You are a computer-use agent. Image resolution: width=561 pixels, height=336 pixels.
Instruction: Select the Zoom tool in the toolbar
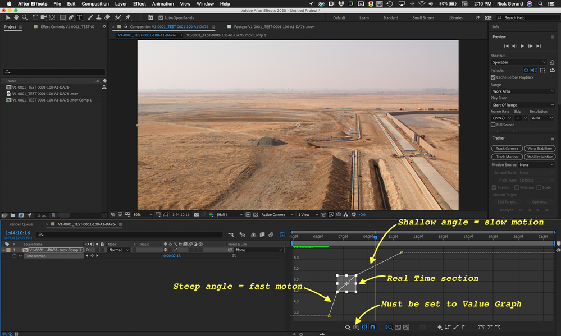[25, 17]
